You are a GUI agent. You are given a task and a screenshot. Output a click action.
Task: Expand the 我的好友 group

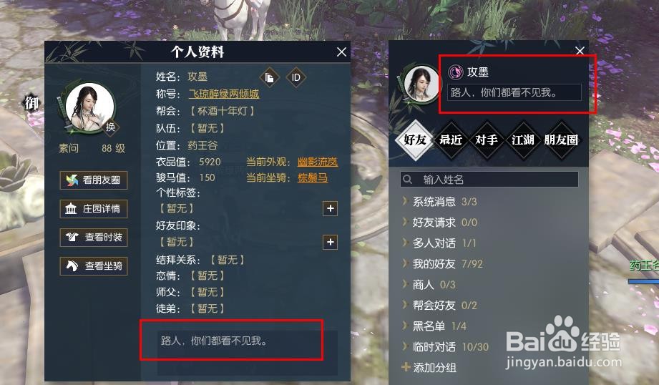click(443, 264)
